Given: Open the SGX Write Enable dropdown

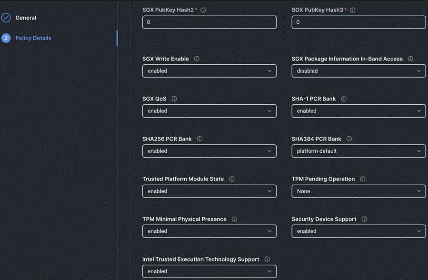Looking at the screenshot, I should pyautogui.click(x=209, y=70).
